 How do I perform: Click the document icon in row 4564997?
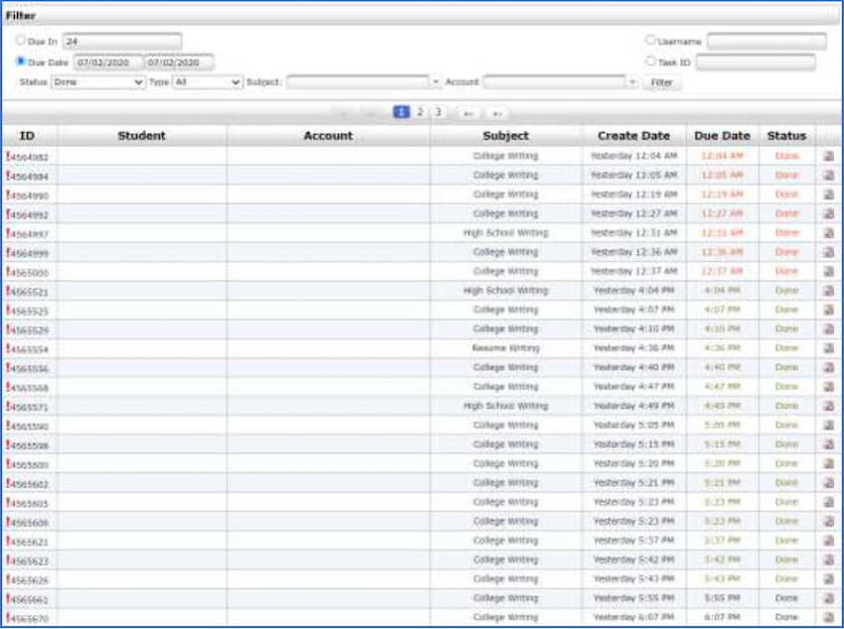tap(829, 233)
